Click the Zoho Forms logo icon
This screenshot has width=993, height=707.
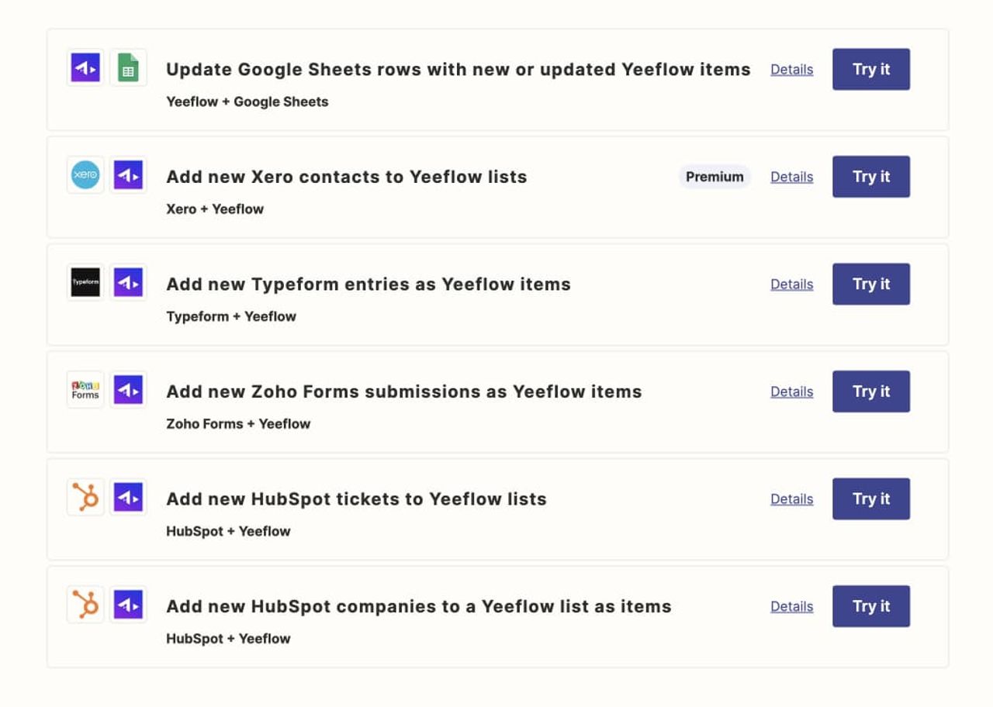(x=85, y=390)
